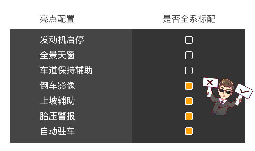Check the 全景天窗 checkbox
This screenshot has width=255, height=151.
189,55
